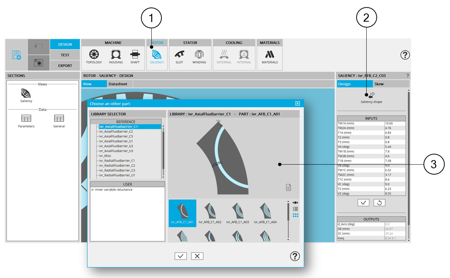Select the machine Topology icon

tap(94, 56)
